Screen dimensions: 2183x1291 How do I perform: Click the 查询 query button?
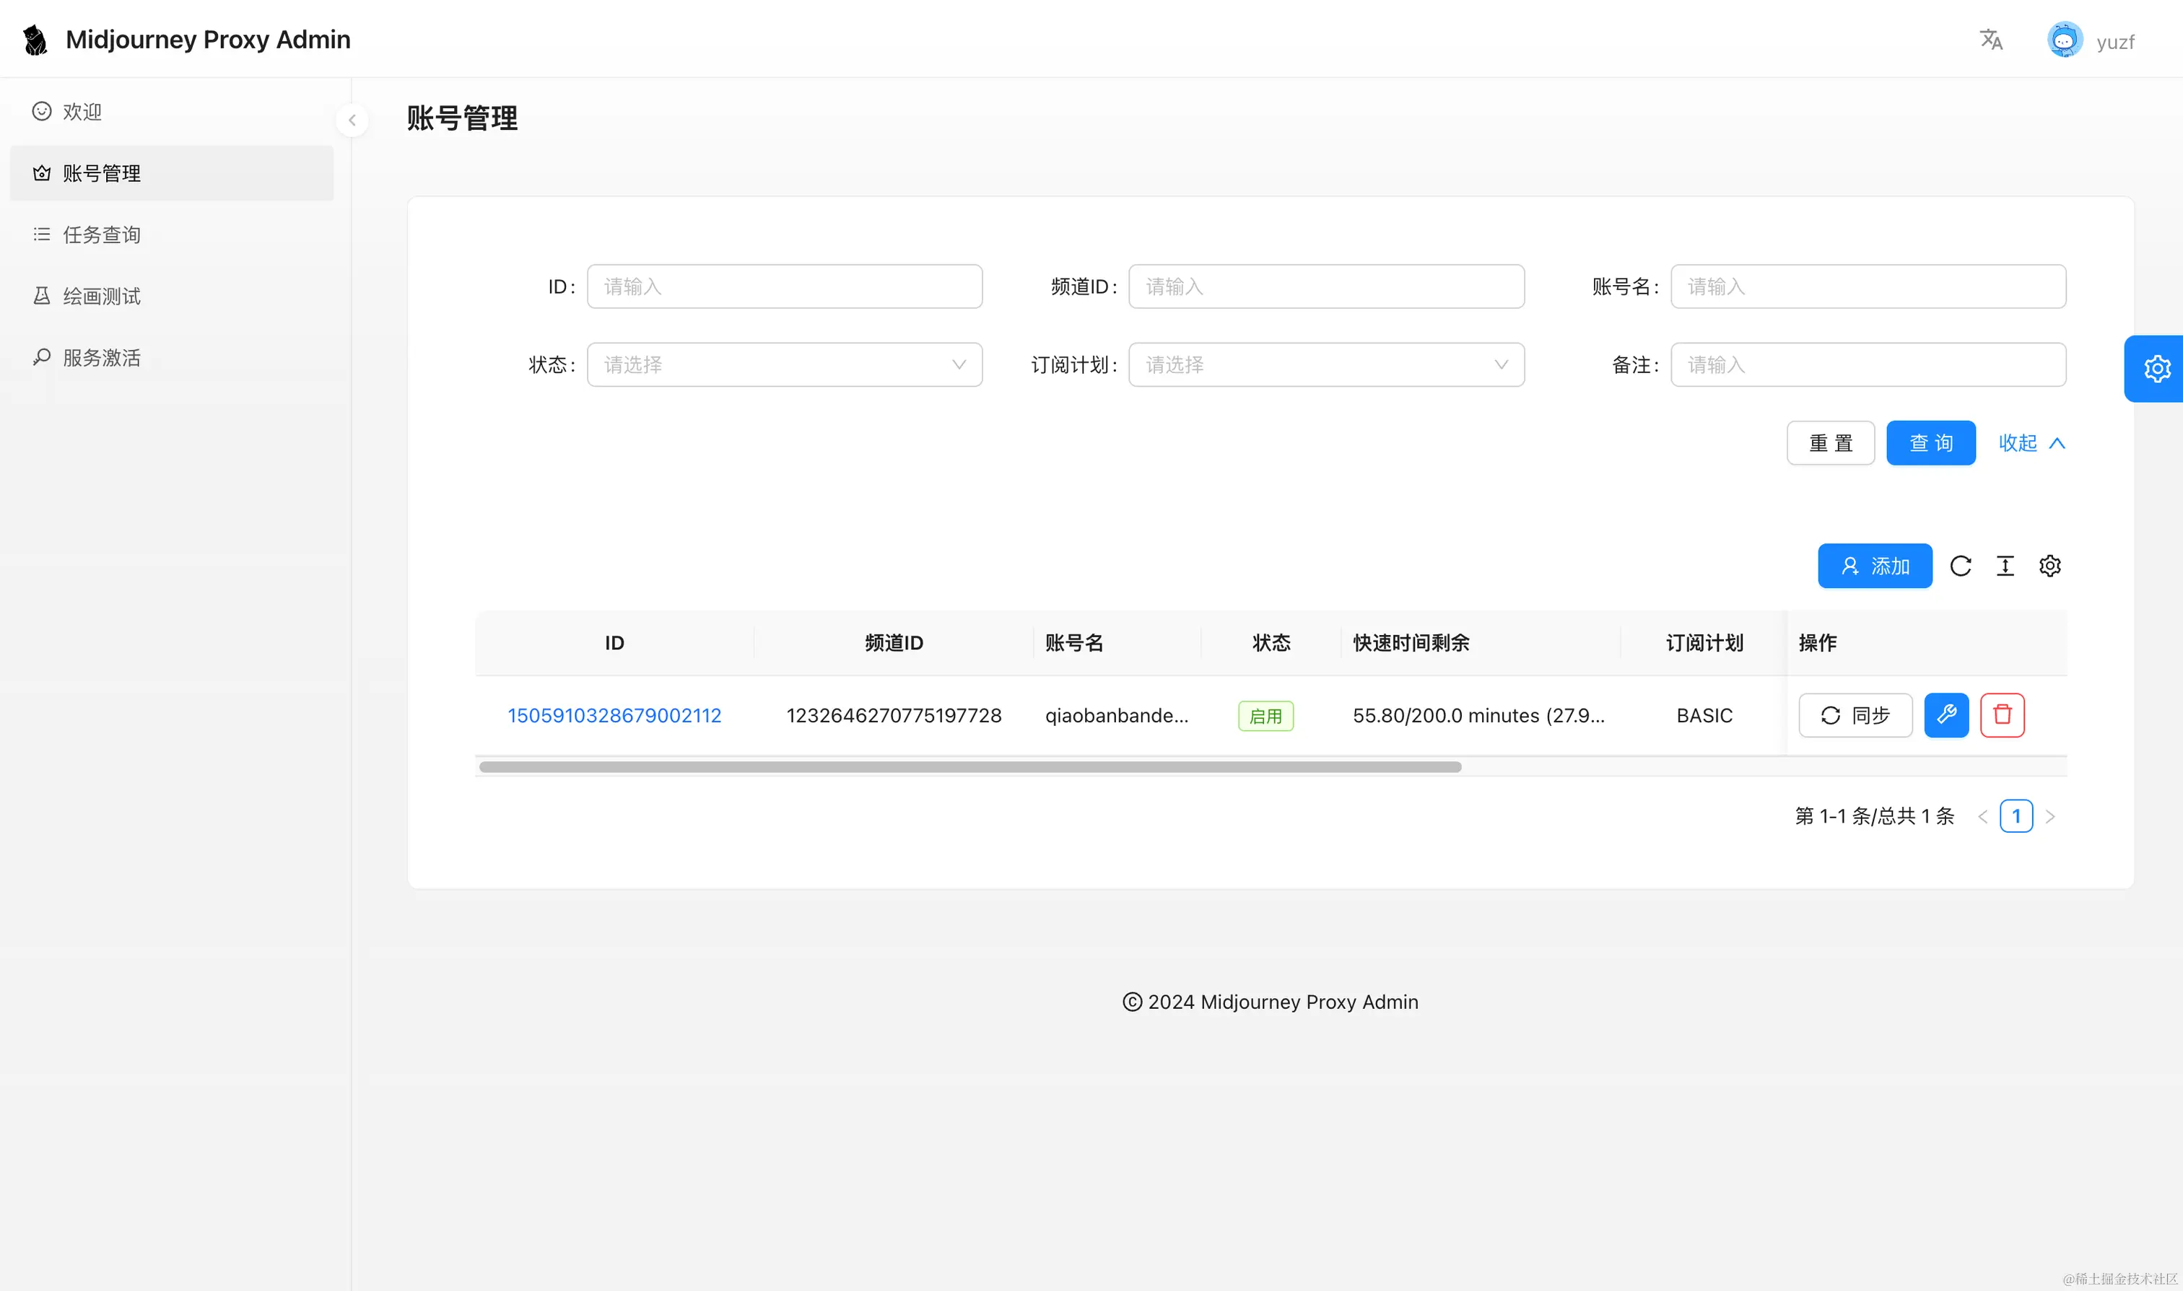point(1930,443)
